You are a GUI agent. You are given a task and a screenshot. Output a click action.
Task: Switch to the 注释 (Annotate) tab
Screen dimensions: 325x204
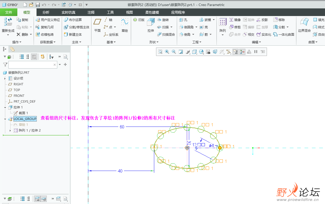(x=91, y=12)
